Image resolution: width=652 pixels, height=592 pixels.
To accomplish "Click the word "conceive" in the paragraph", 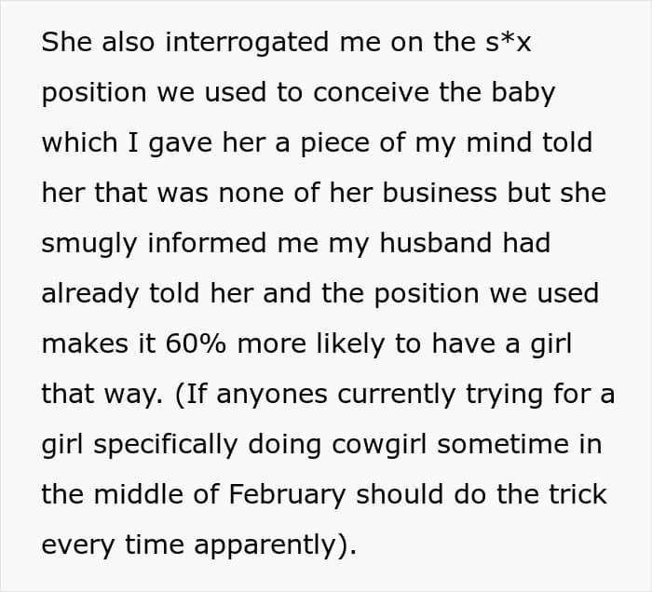I will [x=371, y=92].
